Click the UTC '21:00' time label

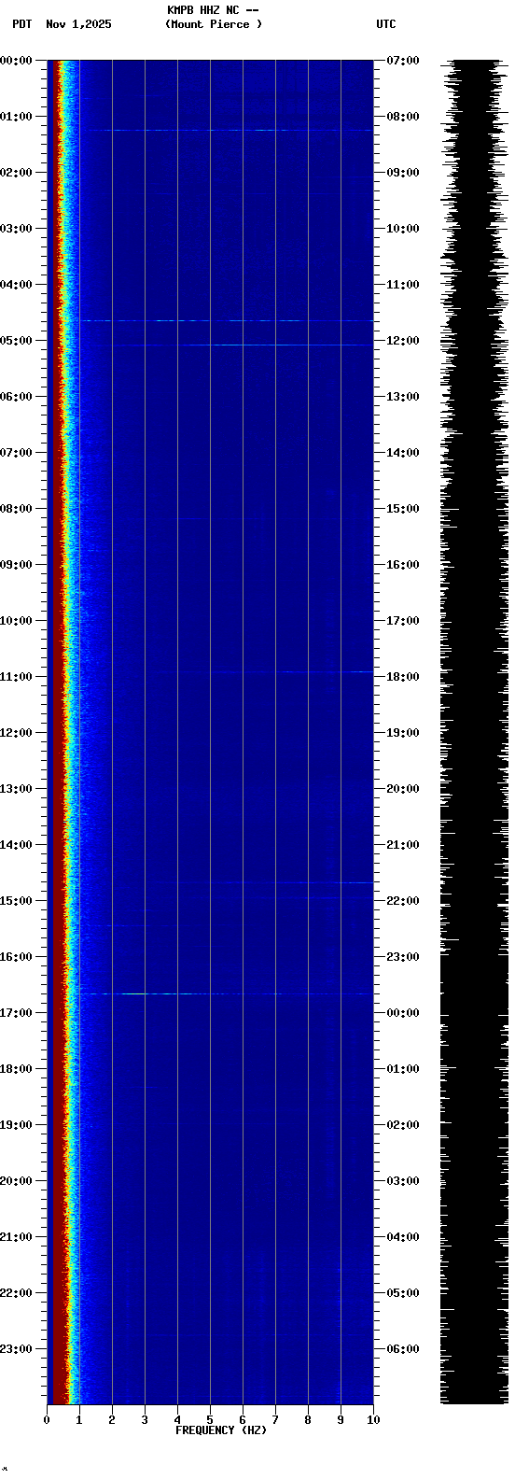(403, 845)
